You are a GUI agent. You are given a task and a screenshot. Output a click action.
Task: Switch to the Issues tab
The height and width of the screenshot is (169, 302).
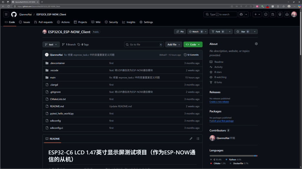coord(24,22)
